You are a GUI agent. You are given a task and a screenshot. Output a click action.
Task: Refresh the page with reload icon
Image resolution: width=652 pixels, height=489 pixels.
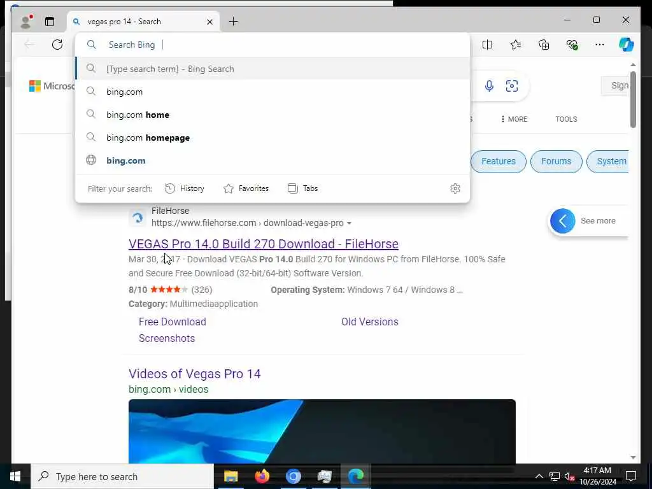[x=57, y=45]
